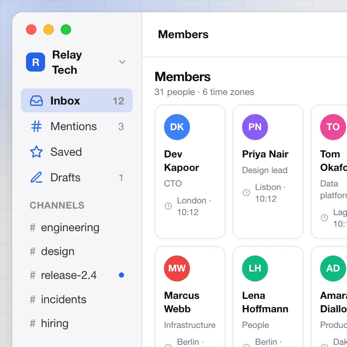
Task: Click the CHANNELS section header
Action: 57,205
